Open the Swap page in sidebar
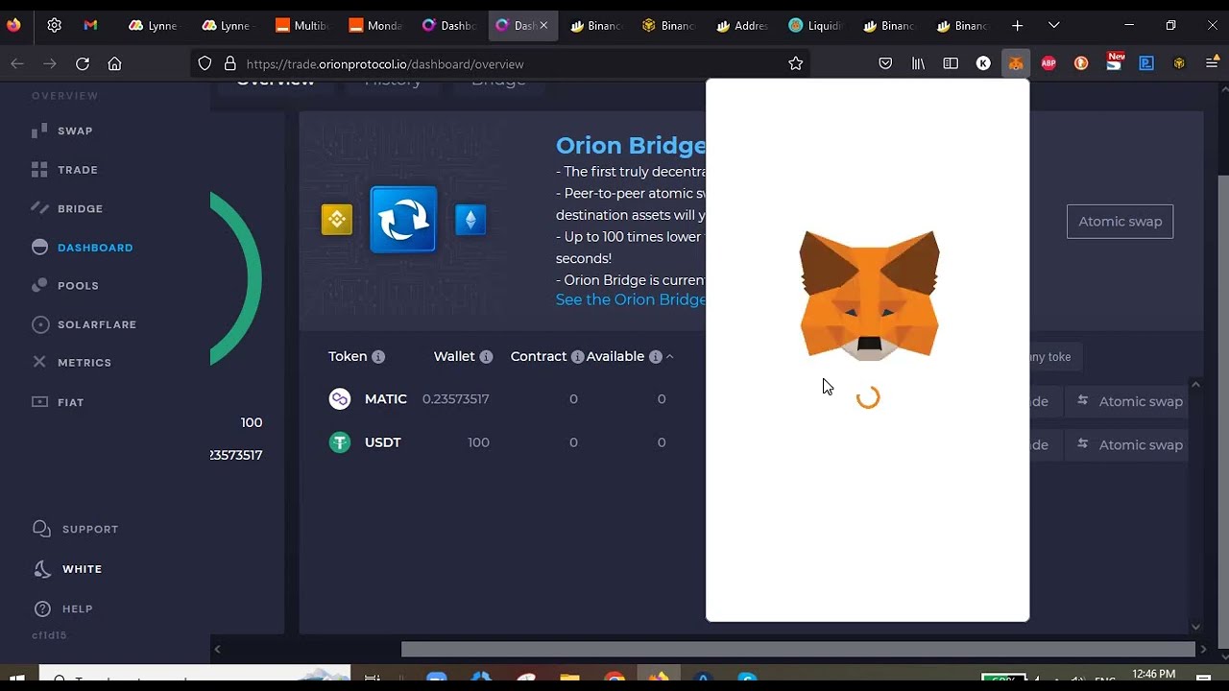 (62, 131)
